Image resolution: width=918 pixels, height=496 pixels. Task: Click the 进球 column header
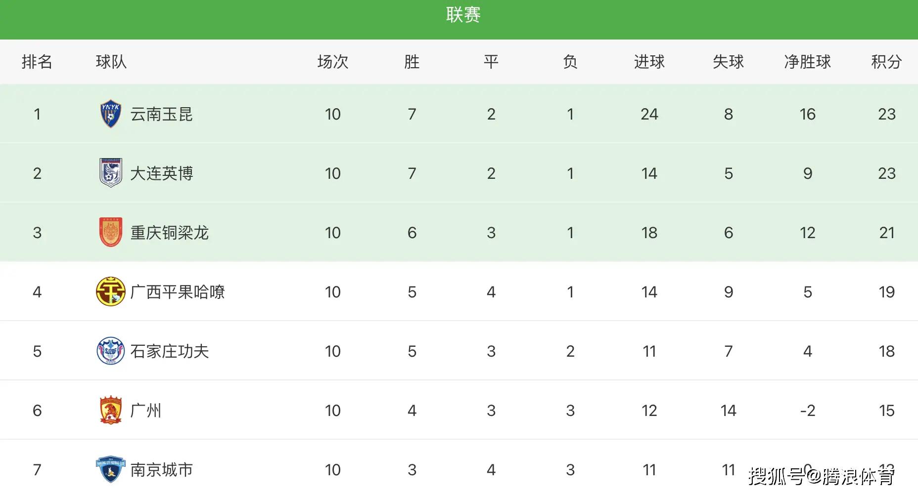[649, 62]
